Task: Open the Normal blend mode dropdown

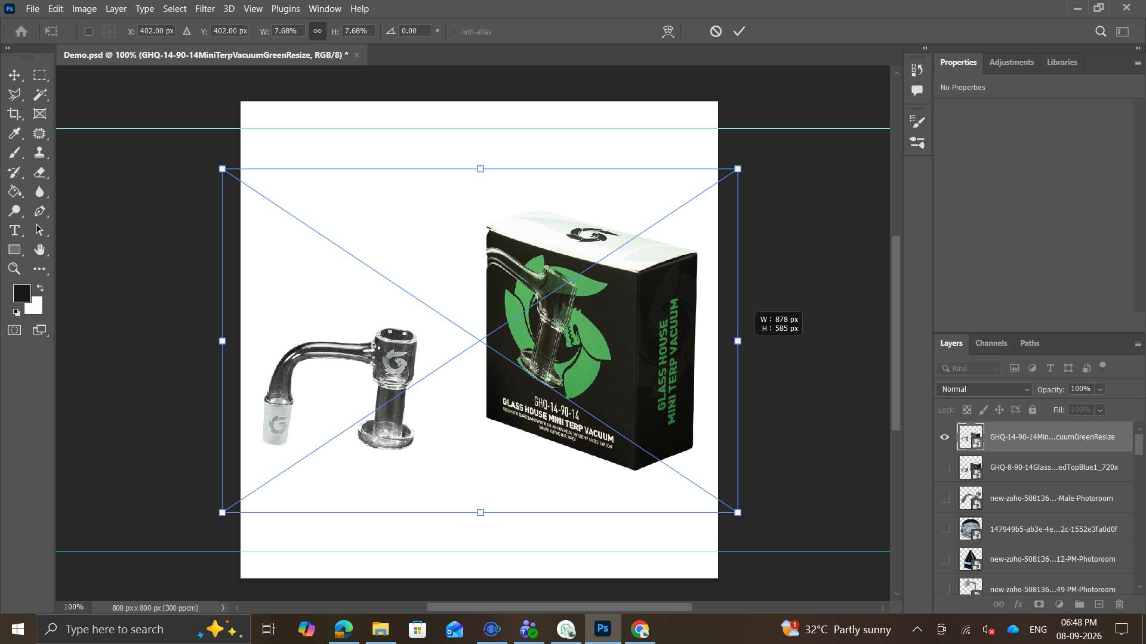Action: pos(984,389)
